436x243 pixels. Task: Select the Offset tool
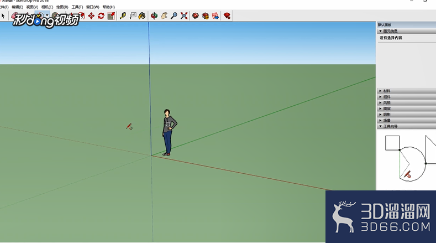(x=81, y=15)
